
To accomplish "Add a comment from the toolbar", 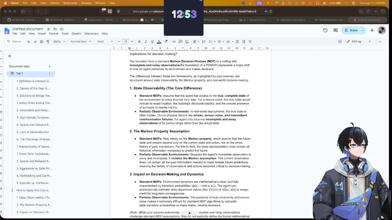I will (180, 42).
